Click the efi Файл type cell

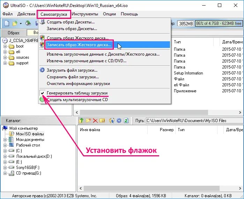[x=182, y=85]
